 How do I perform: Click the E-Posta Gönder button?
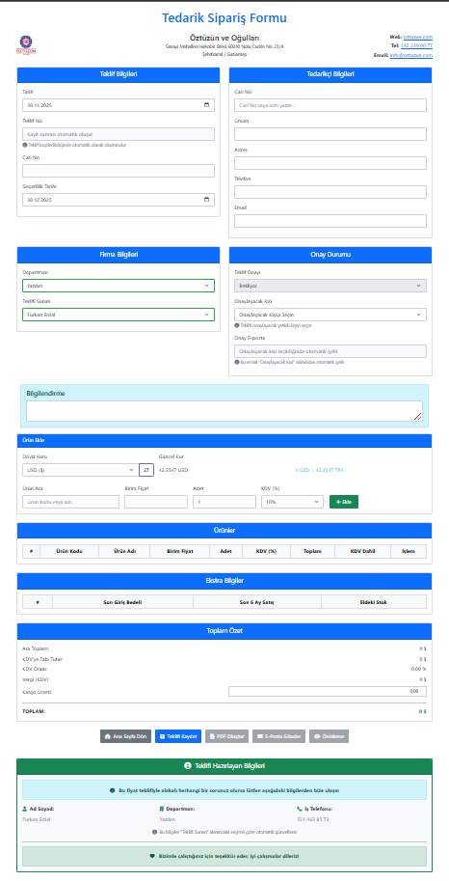(279, 736)
